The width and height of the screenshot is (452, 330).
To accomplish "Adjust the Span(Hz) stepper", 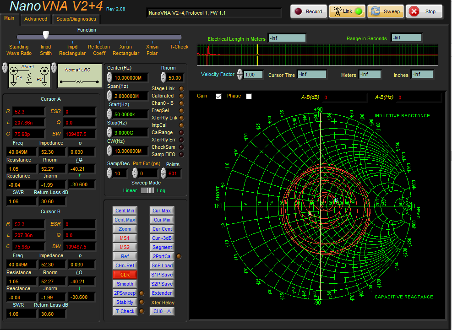I will pyautogui.click(x=109, y=96).
